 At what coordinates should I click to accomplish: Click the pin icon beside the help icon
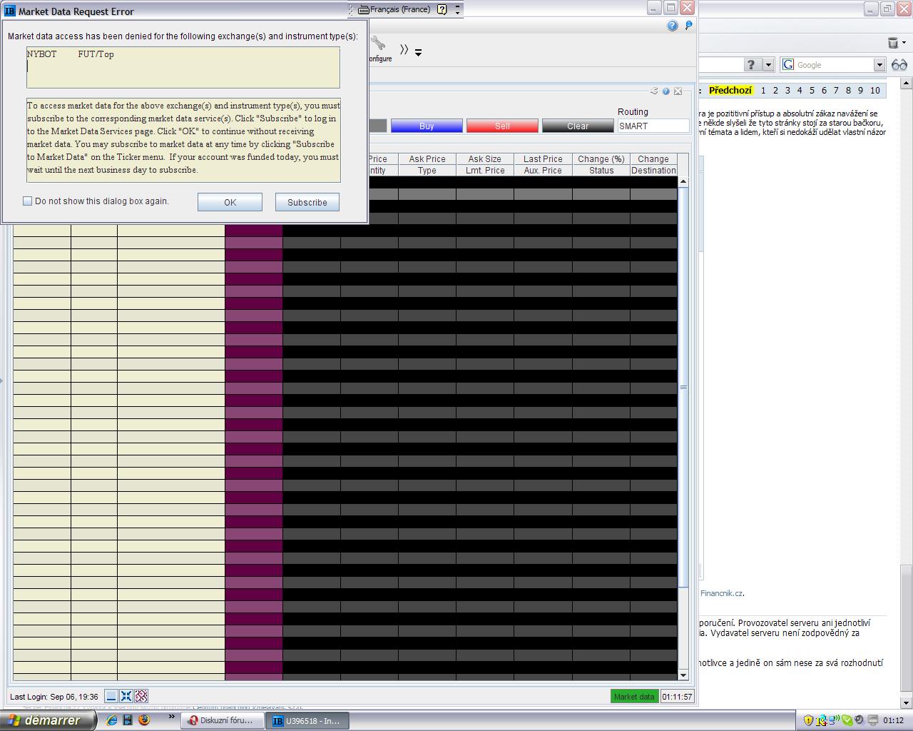click(x=688, y=26)
